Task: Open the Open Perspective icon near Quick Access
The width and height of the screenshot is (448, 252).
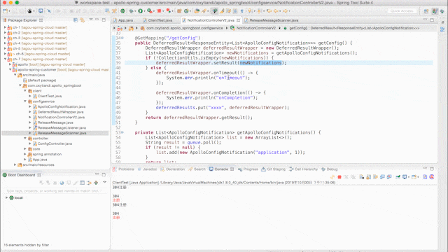Action: tap(426, 11)
